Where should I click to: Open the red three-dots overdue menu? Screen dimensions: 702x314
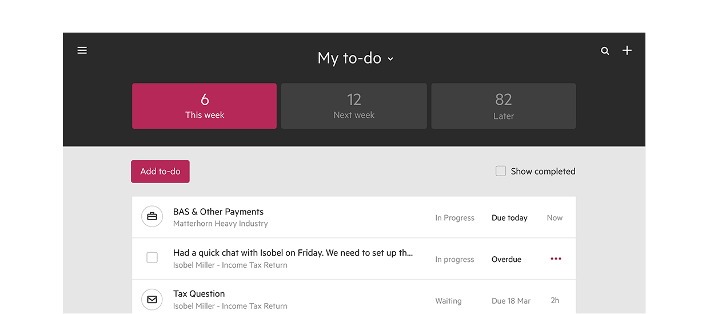(x=556, y=259)
